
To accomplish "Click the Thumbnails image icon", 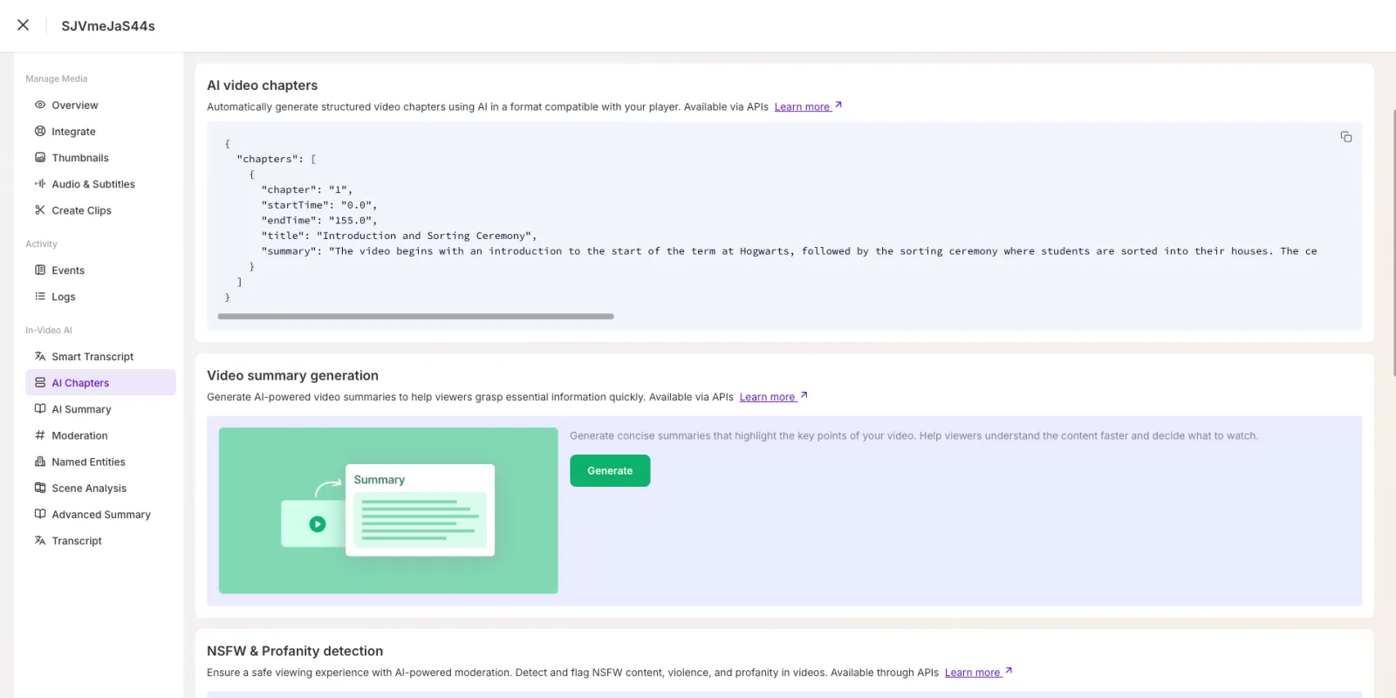I will point(40,157).
